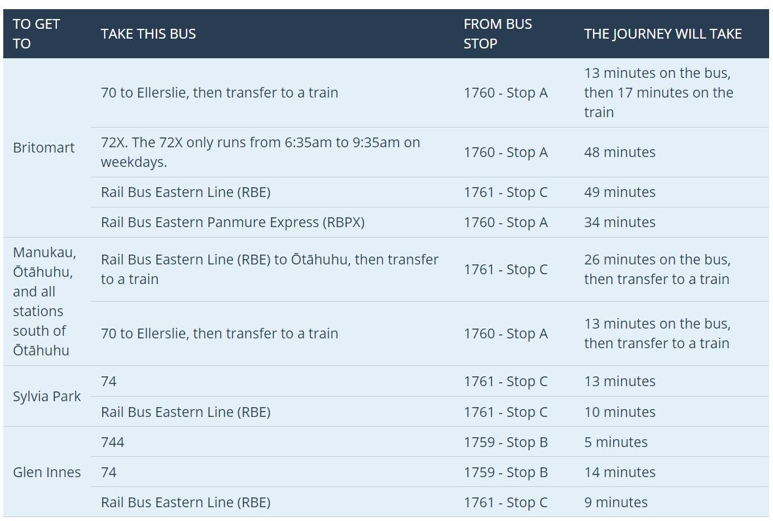Click '9 minutes' Glen Innes cell
The image size is (773, 521).
[616, 502]
